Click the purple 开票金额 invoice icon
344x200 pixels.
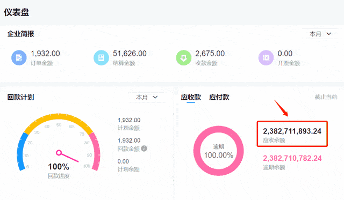click(266, 58)
